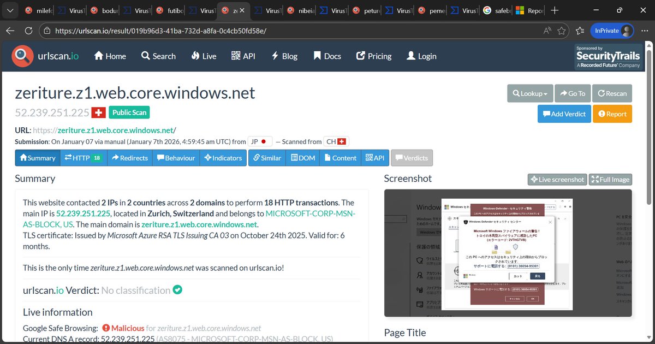Click the Swiss flag beside IP address

[98, 112]
